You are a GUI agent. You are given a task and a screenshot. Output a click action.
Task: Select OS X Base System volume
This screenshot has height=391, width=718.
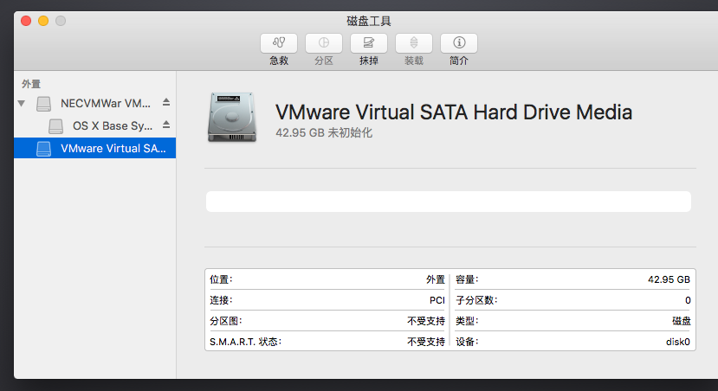(112, 125)
